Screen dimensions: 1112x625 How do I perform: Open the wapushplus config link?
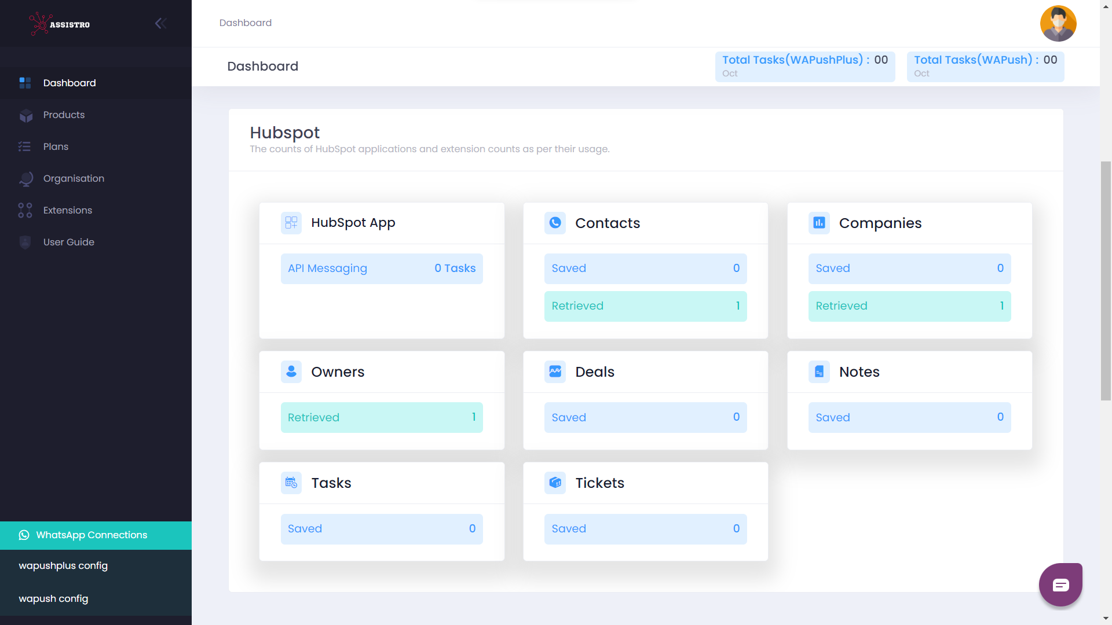[63, 565]
